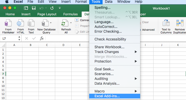Viewport: 186px width, 100px height.
Task: Select Goal Seek menu item
Action: click(115, 69)
